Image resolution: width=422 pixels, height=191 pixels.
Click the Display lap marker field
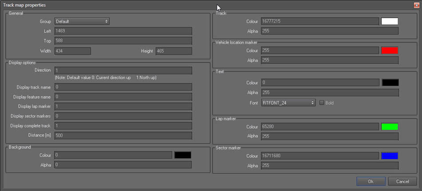[123, 106]
